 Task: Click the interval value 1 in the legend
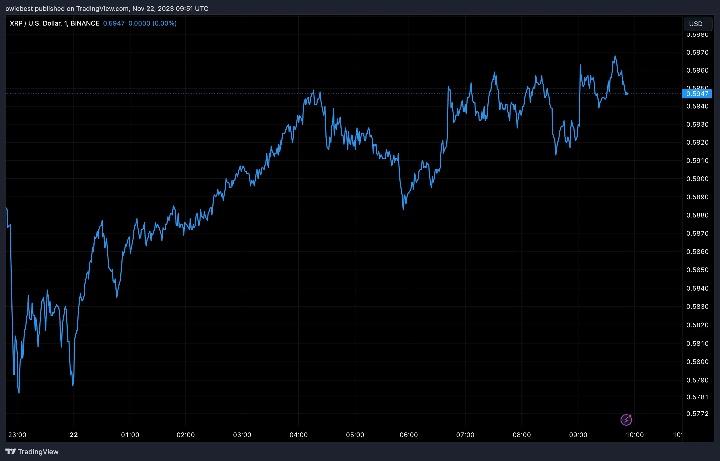pyautogui.click(x=65, y=23)
